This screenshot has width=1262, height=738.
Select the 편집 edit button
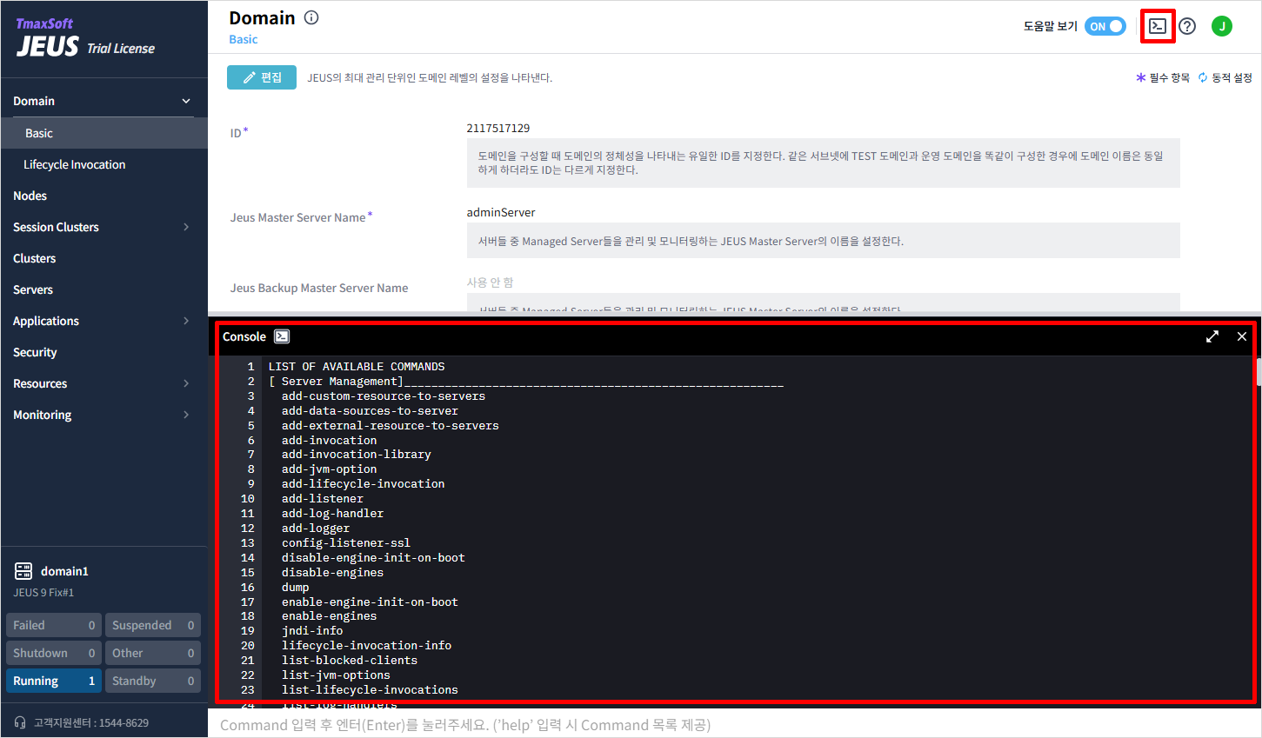[262, 77]
